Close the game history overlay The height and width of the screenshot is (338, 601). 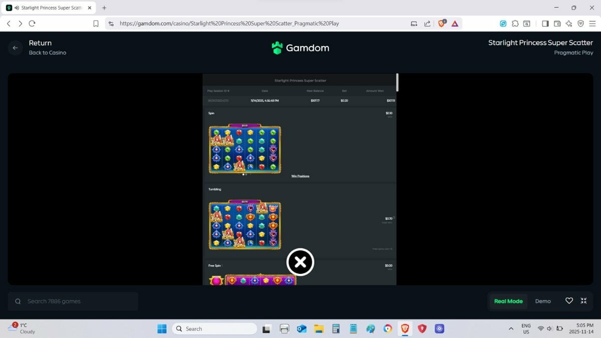pyautogui.click(x=300, y=262)
